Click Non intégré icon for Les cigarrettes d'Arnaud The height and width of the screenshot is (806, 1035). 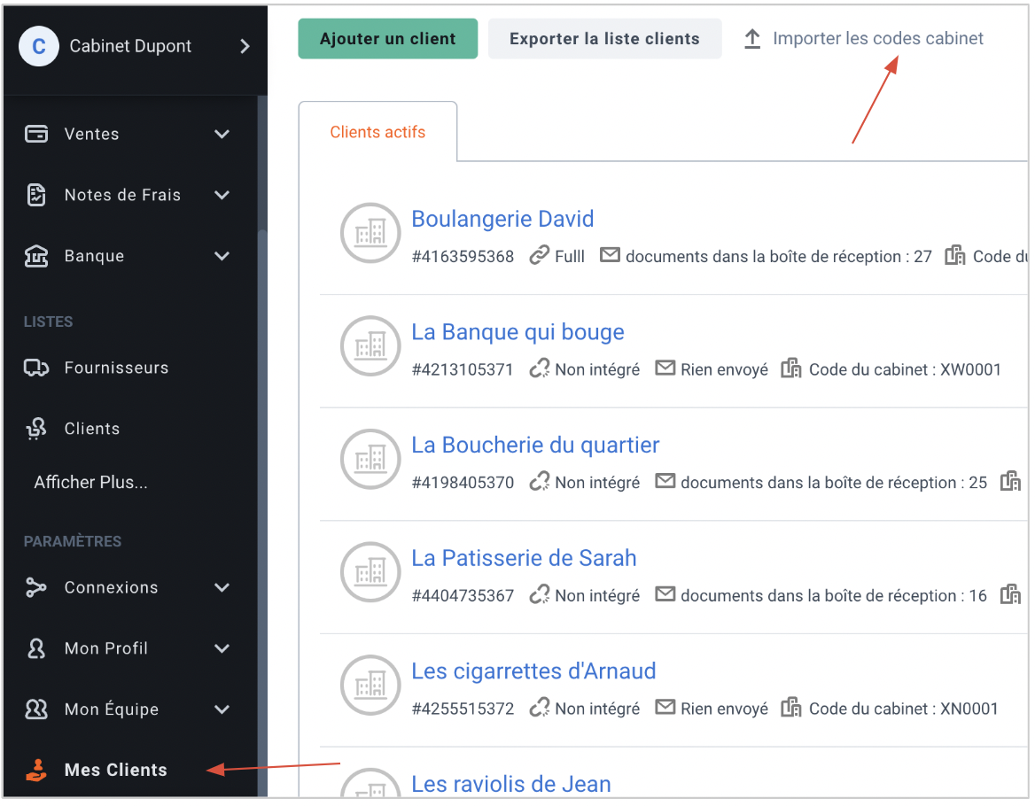pos(540,707)
